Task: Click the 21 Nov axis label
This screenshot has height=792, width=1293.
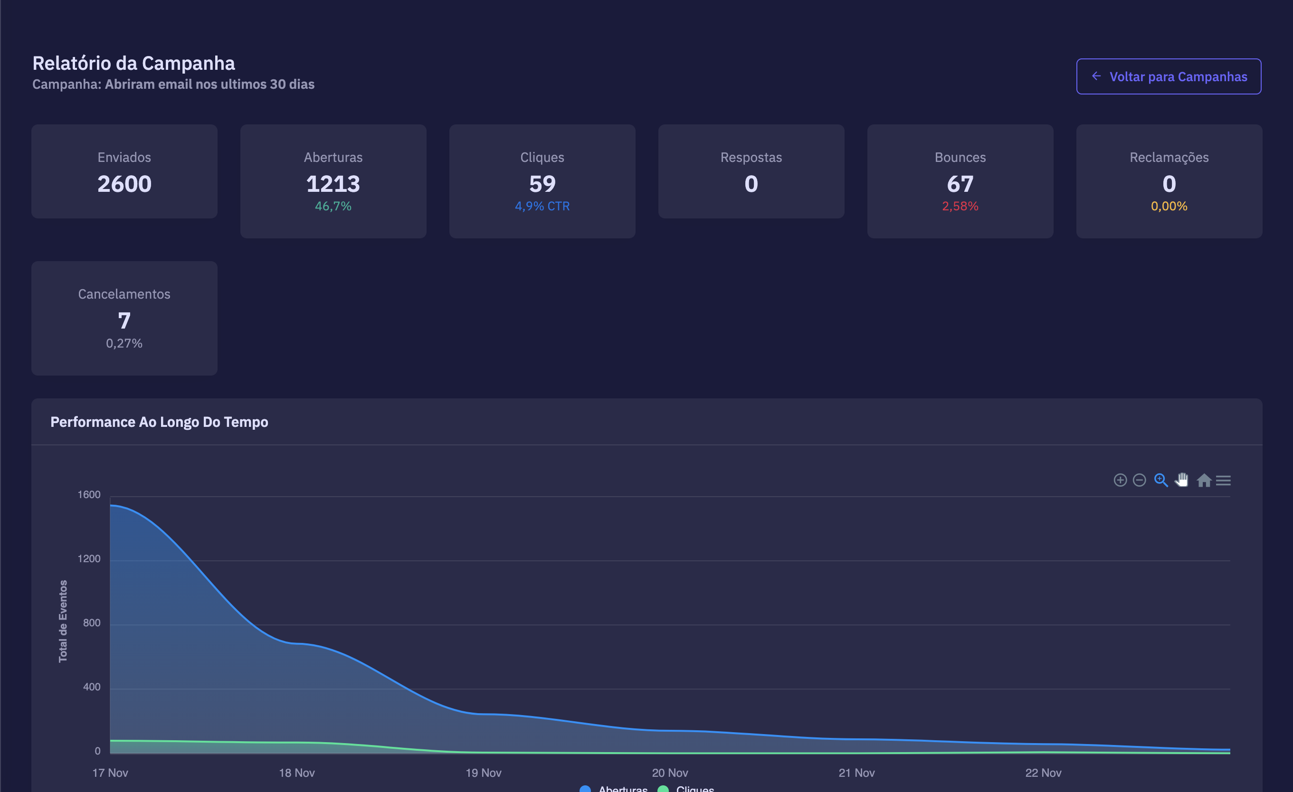Action: click(x=856, y=773)
